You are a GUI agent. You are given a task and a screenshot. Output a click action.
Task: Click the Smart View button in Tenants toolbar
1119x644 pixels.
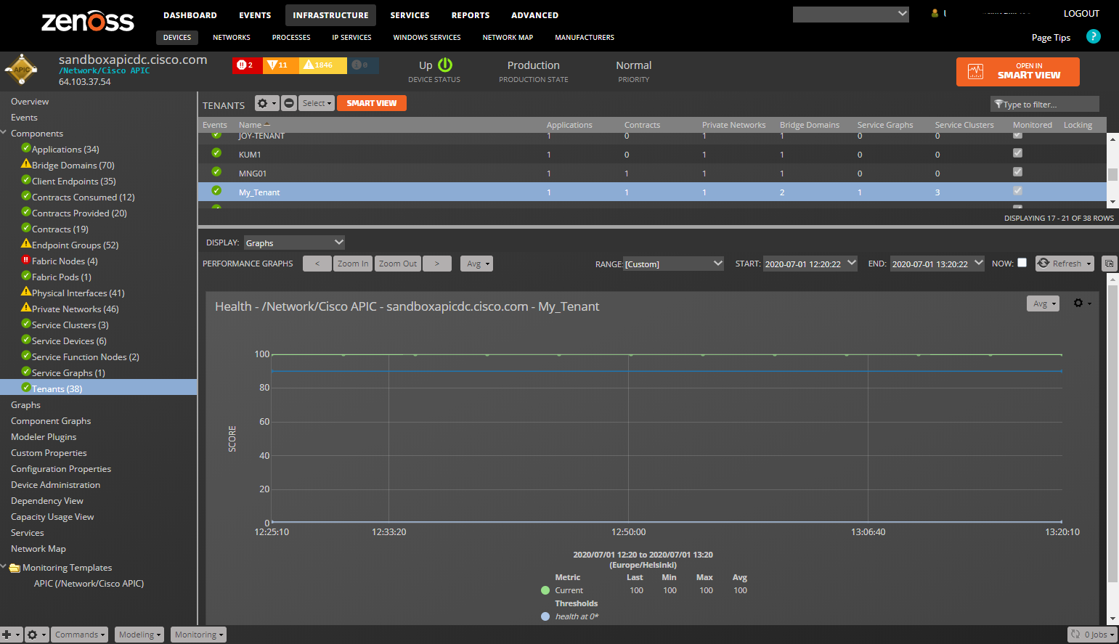coord(372,103)
